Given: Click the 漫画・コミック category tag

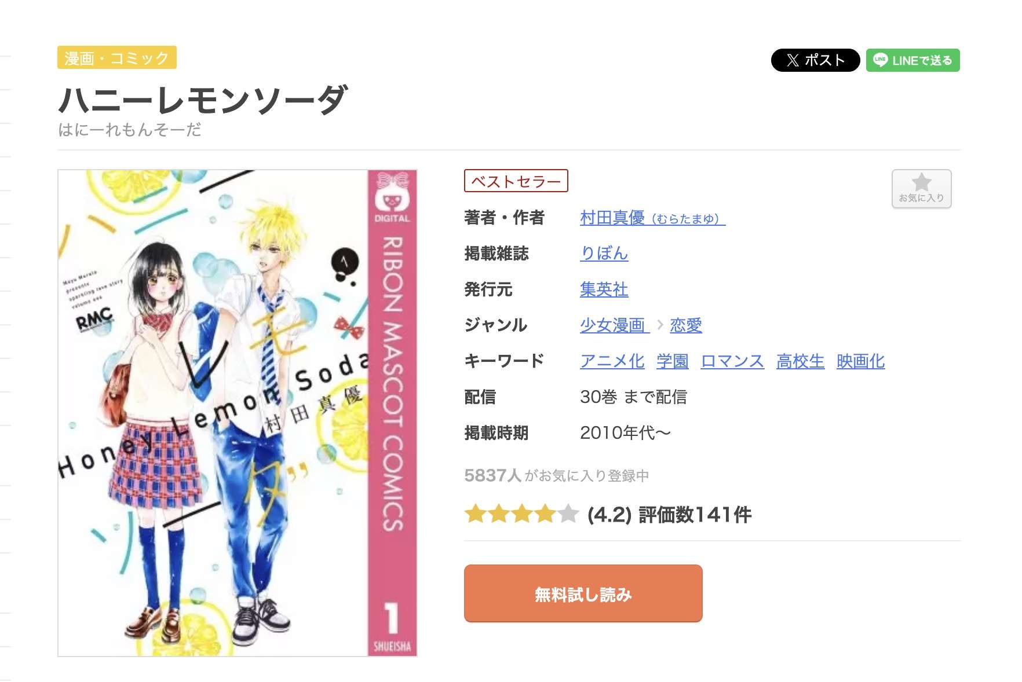Looking at the screenshot, I should tap(117, 57).
